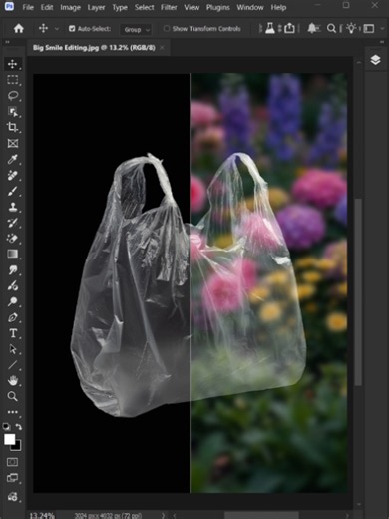Switch to Big Smile Editing.jpg document tab
Viewport: 389px width, 519px height.
click(94, 48)
